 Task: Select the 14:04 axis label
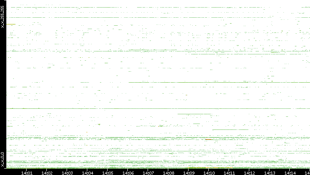[x=88, y=173]
